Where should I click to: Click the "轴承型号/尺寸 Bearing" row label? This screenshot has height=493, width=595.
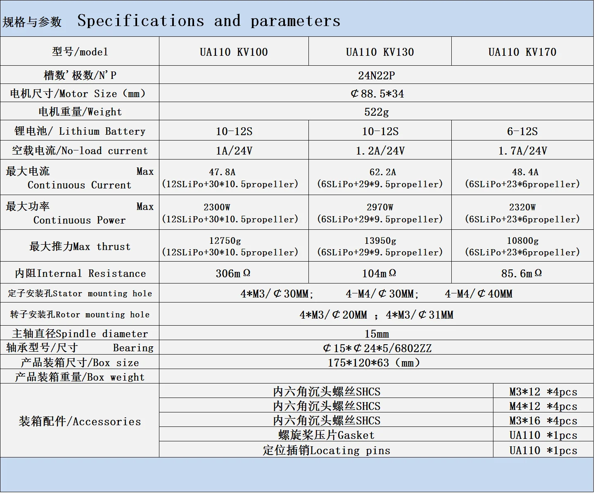[80, 348]
